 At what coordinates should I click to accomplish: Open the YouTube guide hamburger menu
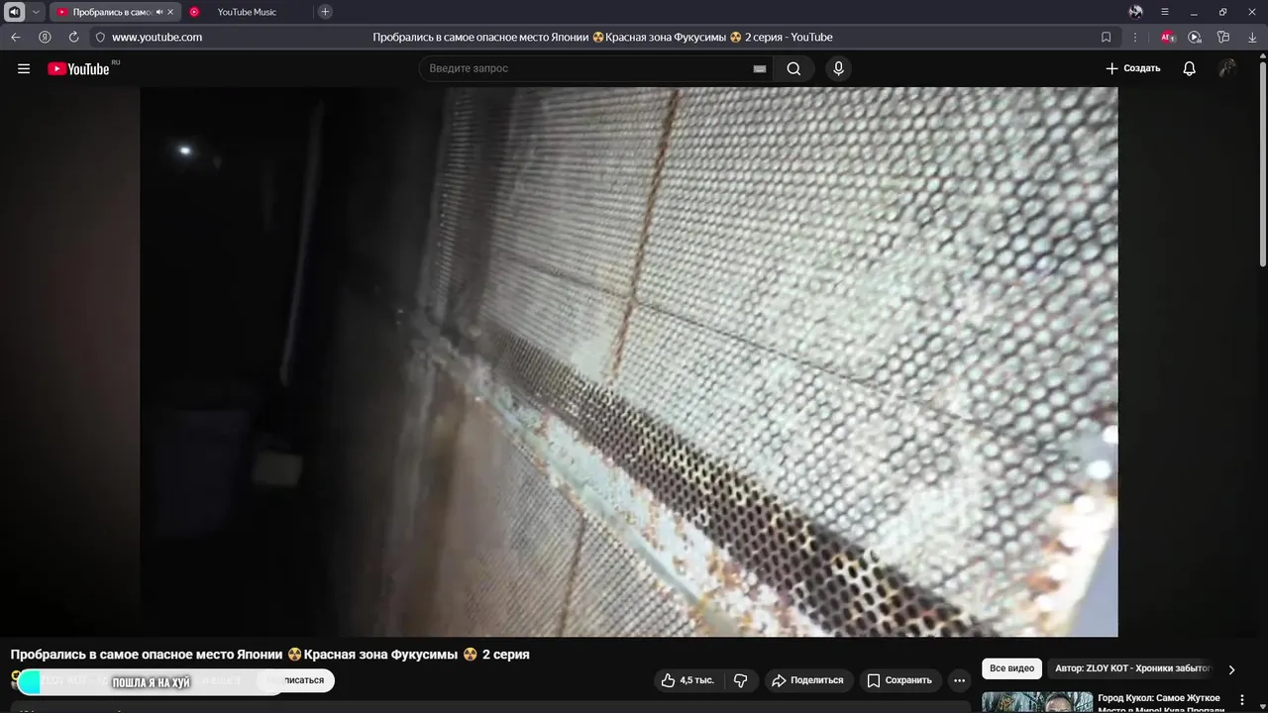24,68
